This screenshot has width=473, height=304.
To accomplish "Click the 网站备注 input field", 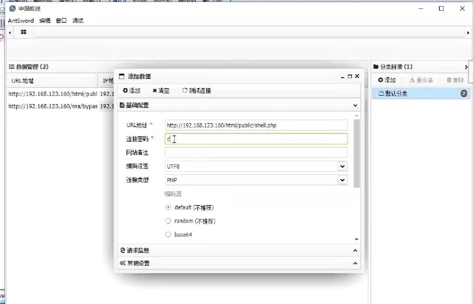I will pyautogui.click(x=256, y=153).
